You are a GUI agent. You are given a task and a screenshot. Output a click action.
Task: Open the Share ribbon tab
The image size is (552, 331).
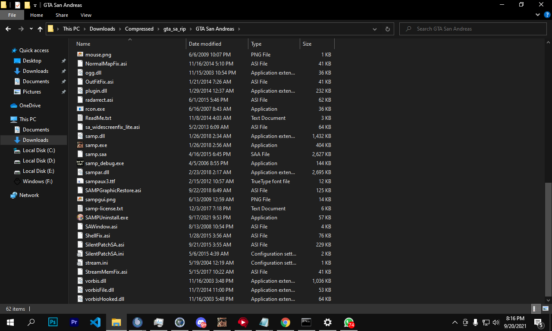[x=62, y=15]
